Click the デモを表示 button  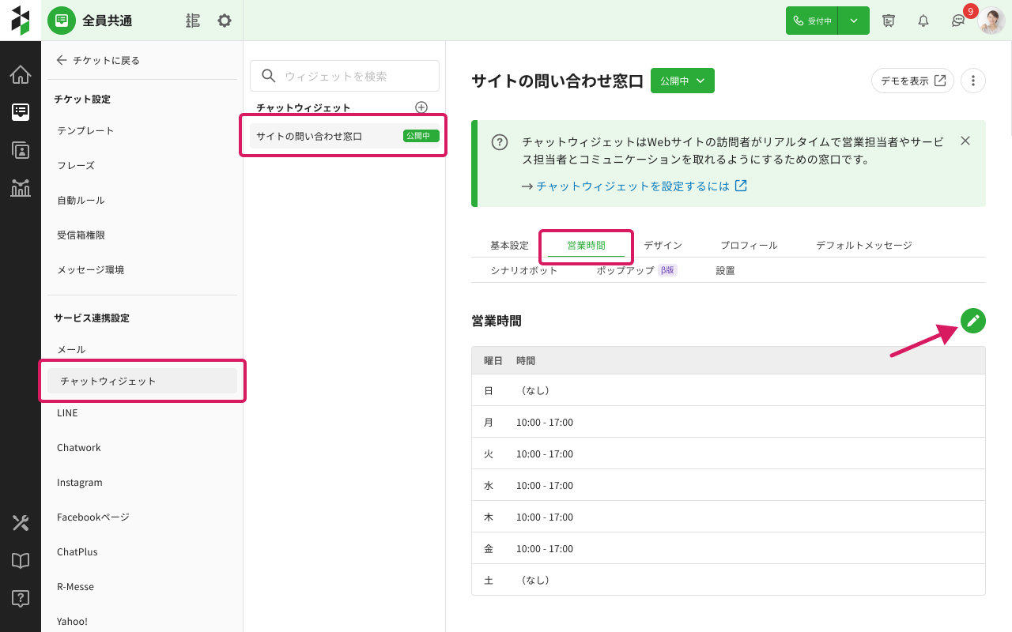click(912, 81)
